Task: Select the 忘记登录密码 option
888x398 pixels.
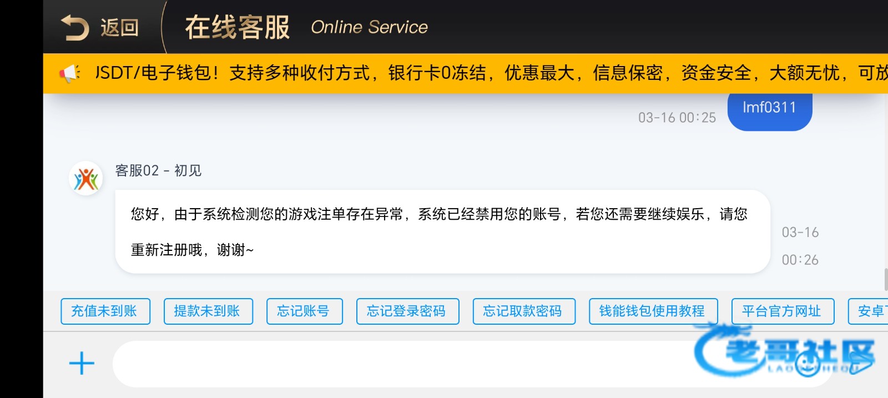Action: (x=407, y=311)
